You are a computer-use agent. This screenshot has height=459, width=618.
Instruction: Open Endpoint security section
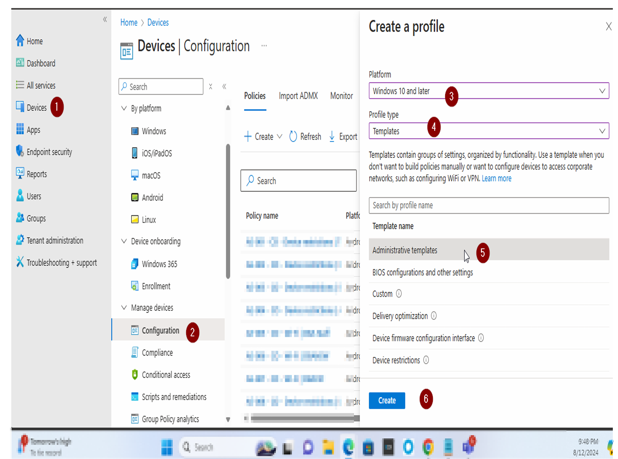pyautogui.click(x=44, y=152)
